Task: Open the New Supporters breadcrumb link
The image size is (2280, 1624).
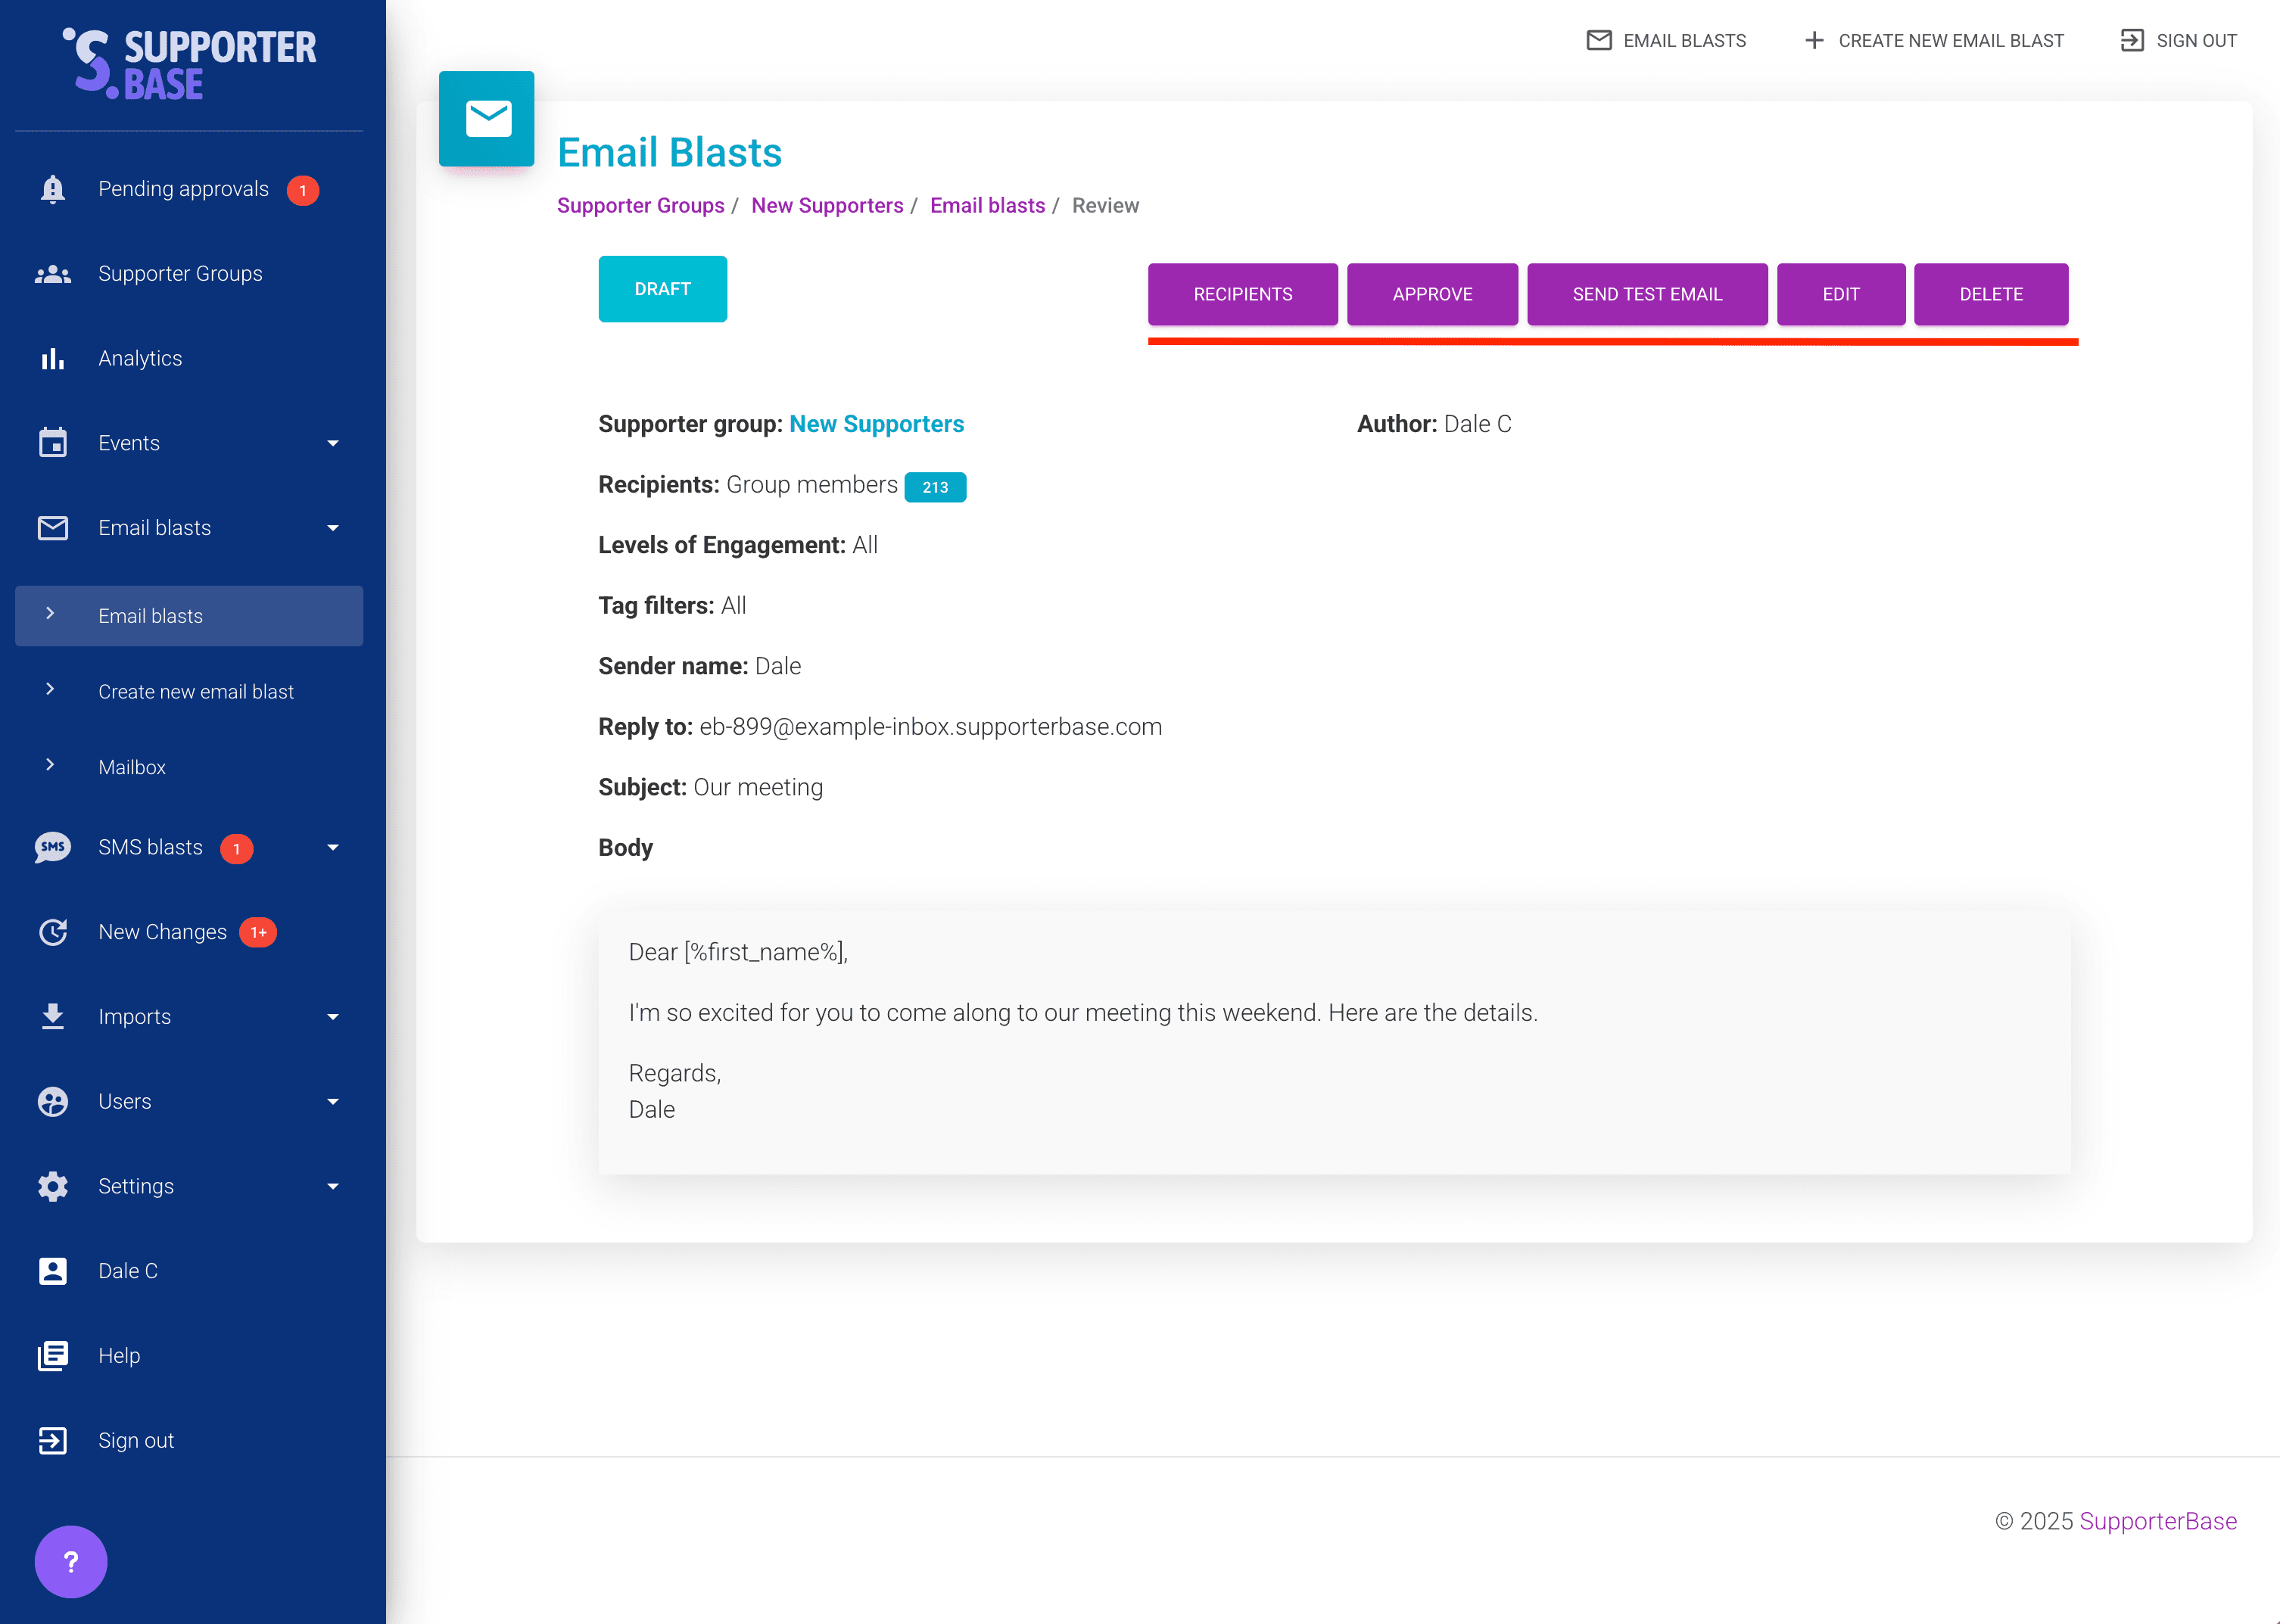Action: pyautogui.click(x=827, y=206)
